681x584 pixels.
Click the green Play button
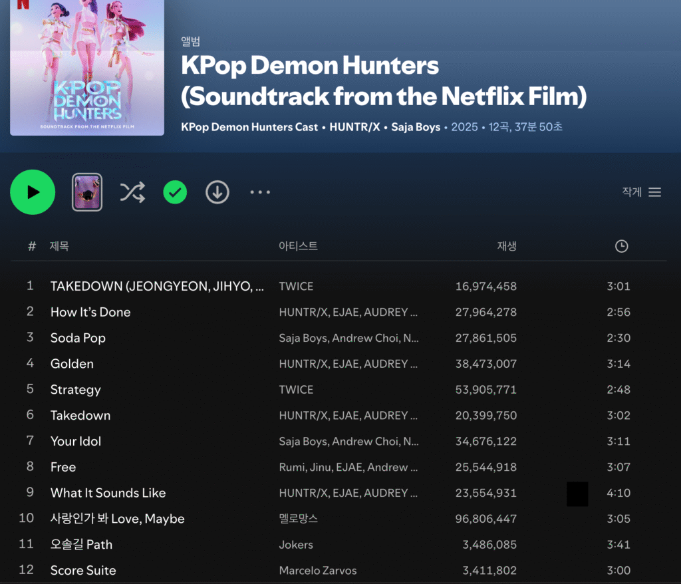click(x=33, y=192)
